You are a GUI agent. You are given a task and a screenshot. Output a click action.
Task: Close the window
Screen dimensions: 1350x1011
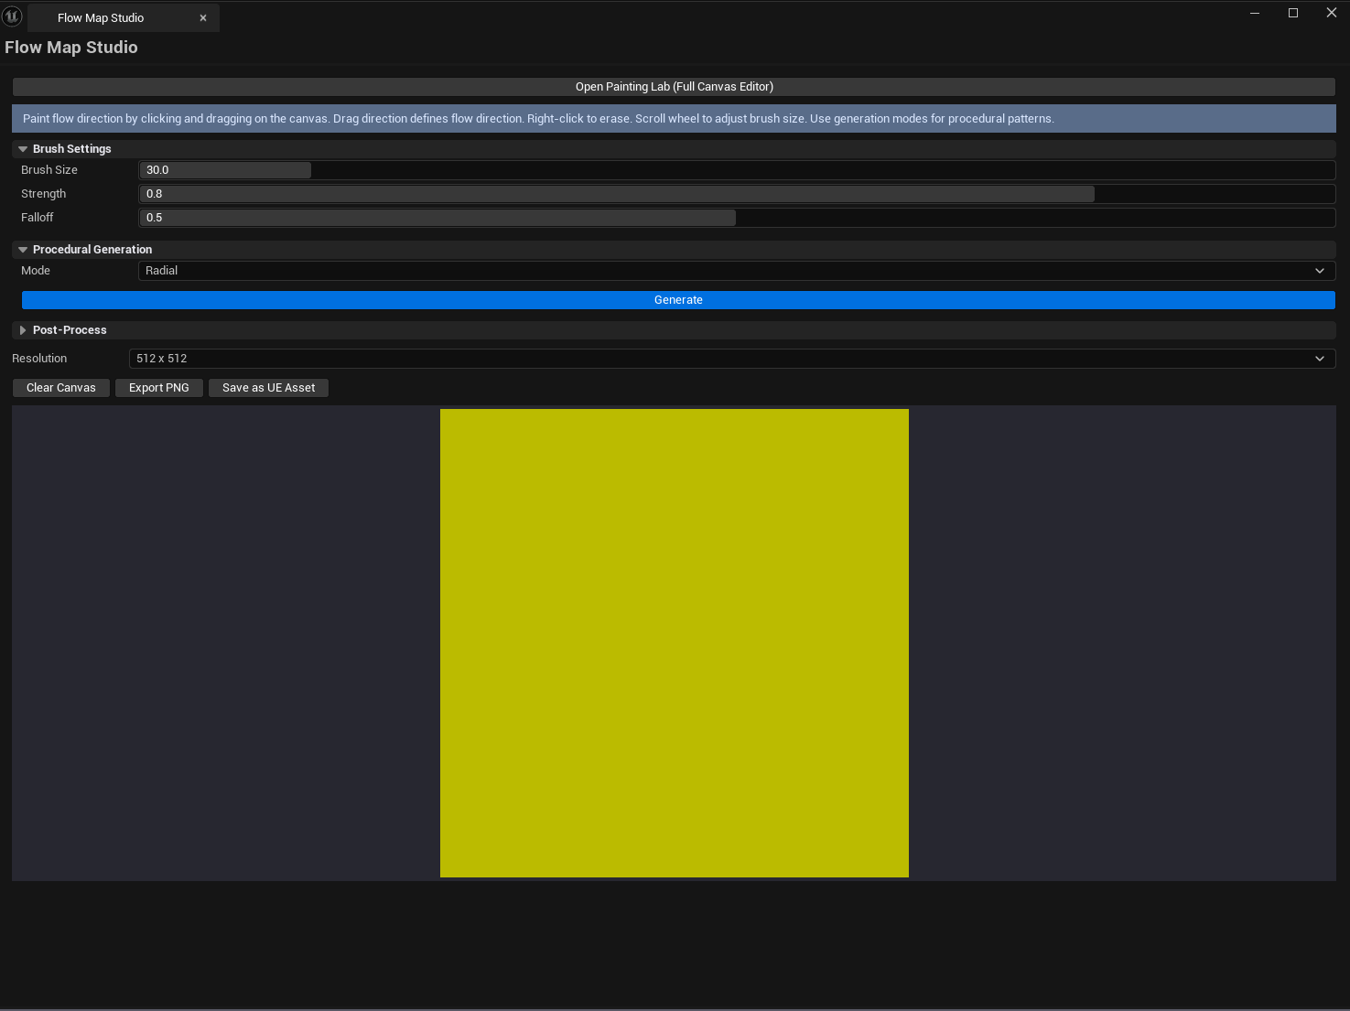point(1332,13)
